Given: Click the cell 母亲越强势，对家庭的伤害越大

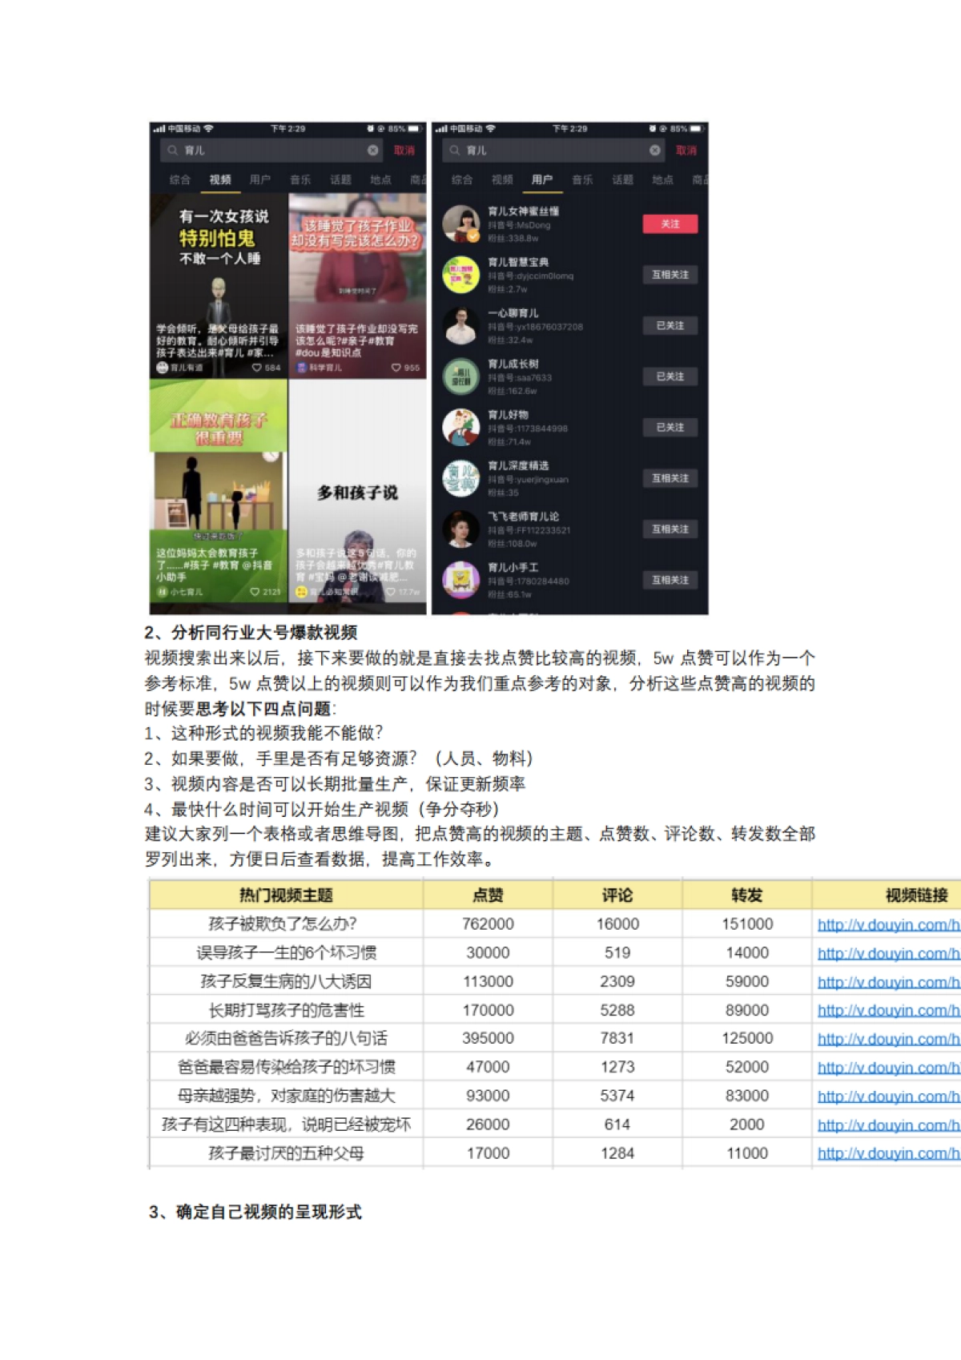Looking at the screenshot, I should pyautogui.click(x=286, y=1096).
